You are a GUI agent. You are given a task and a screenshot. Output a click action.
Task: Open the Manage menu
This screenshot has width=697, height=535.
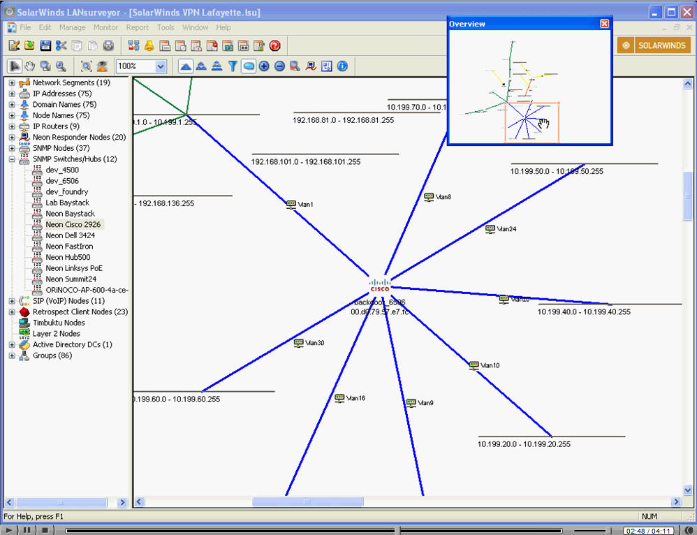[72, 27]
